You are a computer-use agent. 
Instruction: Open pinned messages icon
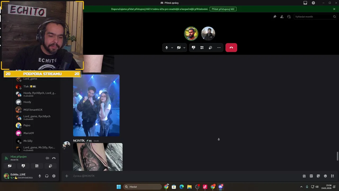(x=275, y=17)
